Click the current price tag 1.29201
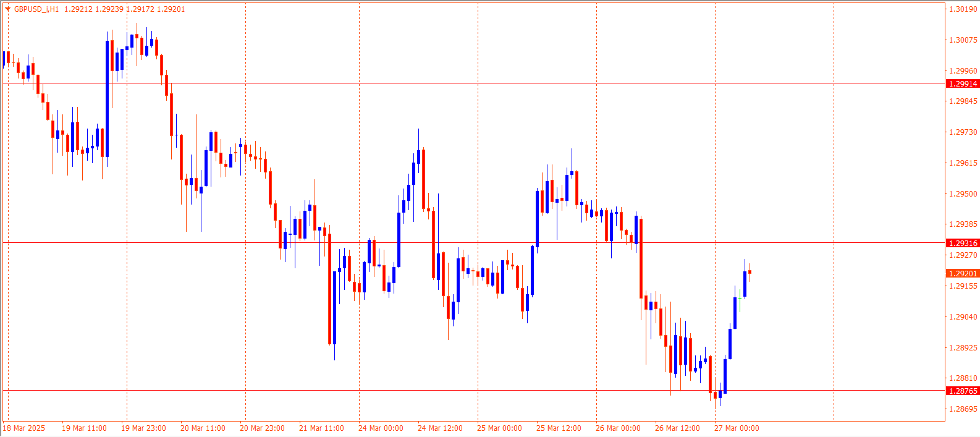The width and height of the screenshot is (980, 437). tap(963, 273)
